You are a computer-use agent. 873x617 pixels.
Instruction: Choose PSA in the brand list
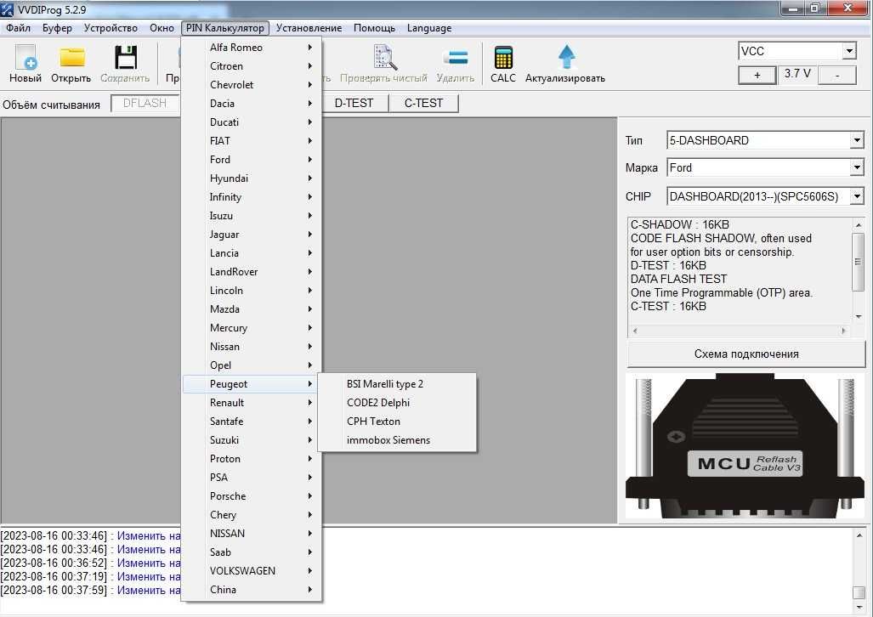click(x=252, y=478)
